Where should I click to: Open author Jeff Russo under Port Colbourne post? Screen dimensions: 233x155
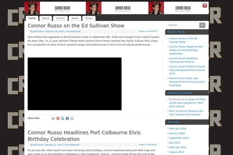pos(38,145)
